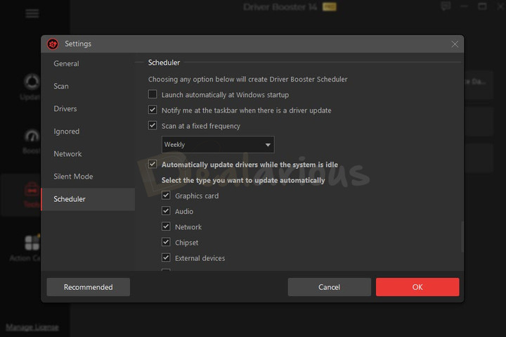Open the Action Center icon in background sidebar
506x337 pixels.
(x=32, y=242)
